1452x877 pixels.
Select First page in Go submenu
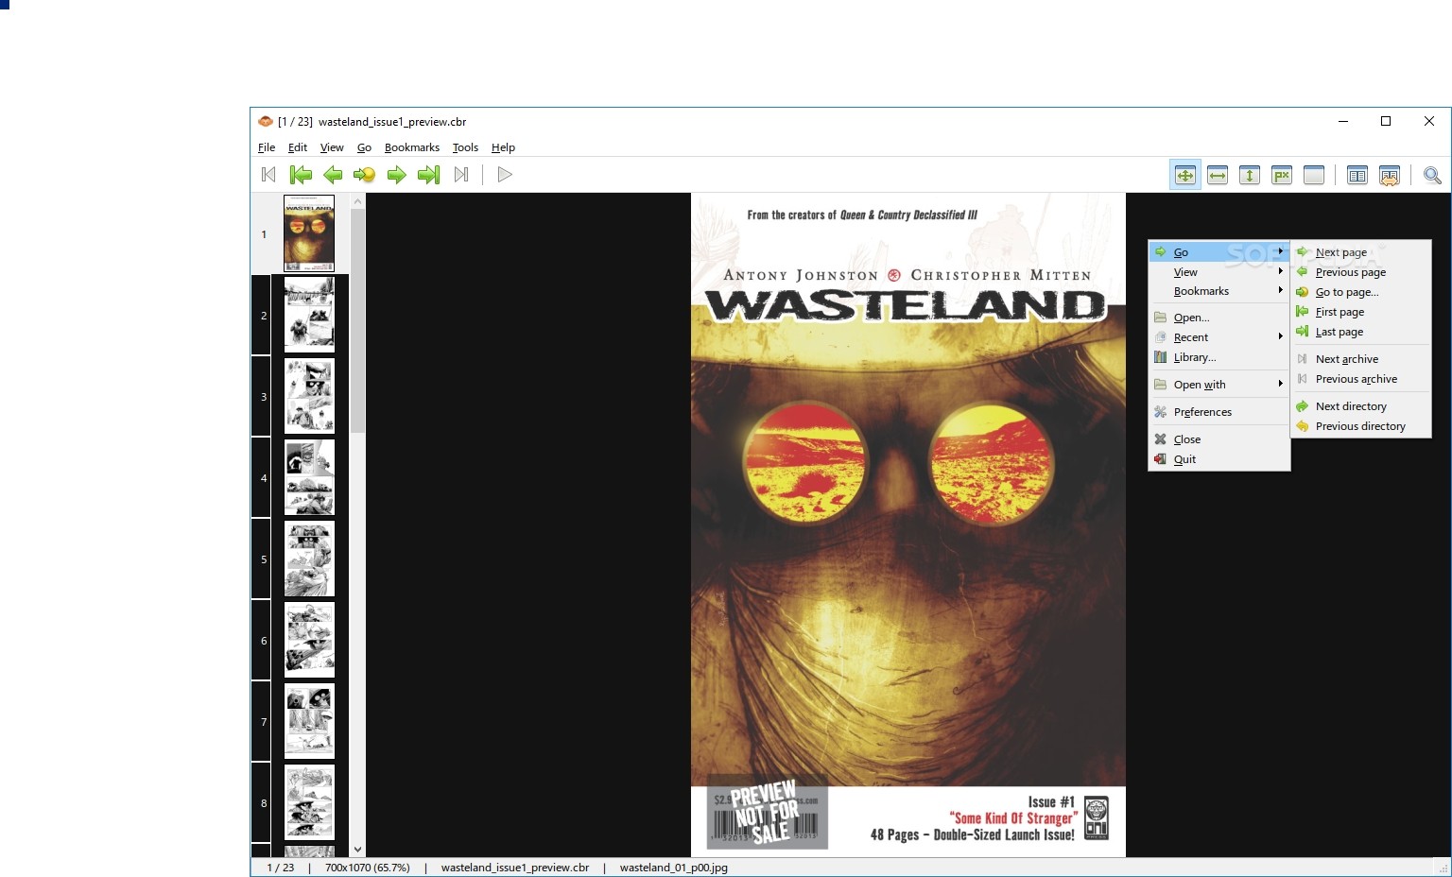[x=1361, y=312]
